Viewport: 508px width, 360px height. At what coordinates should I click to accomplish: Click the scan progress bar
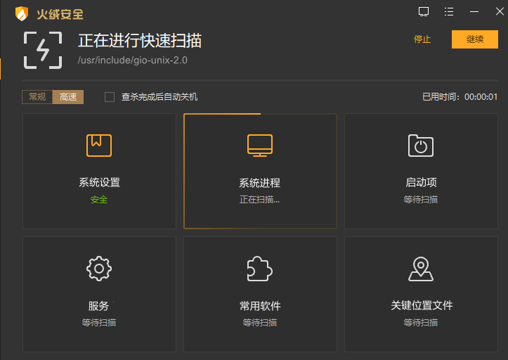(260, 81)
